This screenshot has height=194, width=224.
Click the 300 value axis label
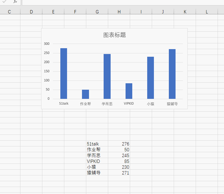coord(47,44)
